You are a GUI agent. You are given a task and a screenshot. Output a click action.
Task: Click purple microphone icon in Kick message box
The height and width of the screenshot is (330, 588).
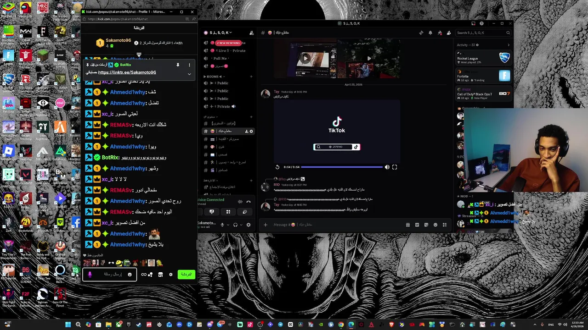click(x=90, y=274)
